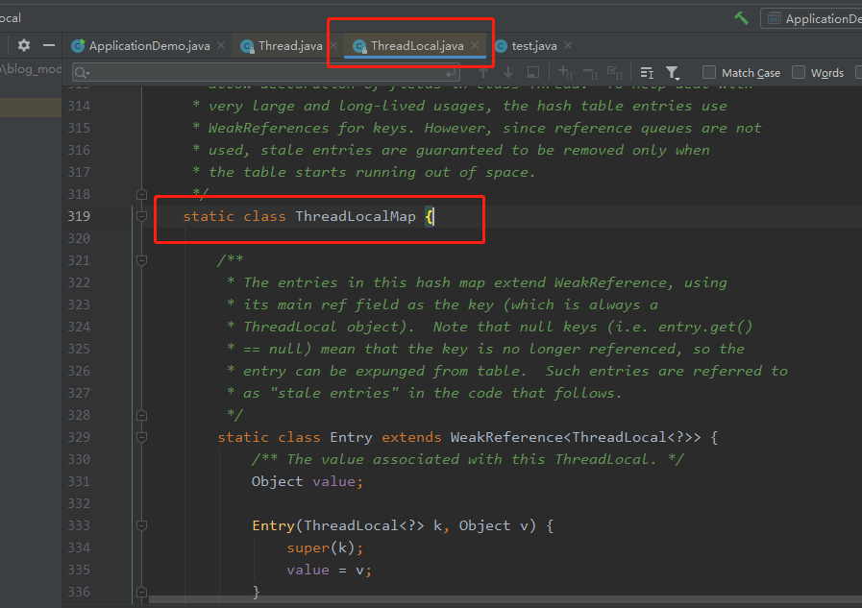The height and width of the screenshot is (608, 862).
Task: Enable the Match Case checkbox
Action: click(709, 72)
